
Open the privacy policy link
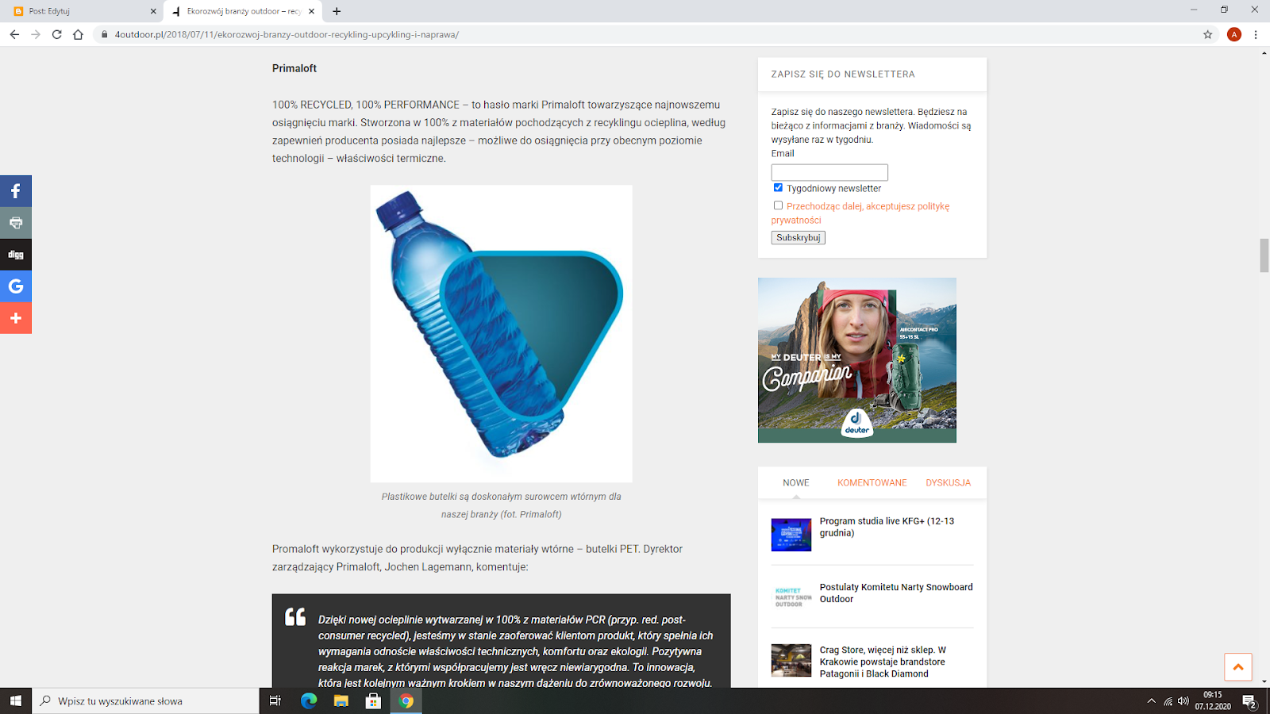pos(860,213)
